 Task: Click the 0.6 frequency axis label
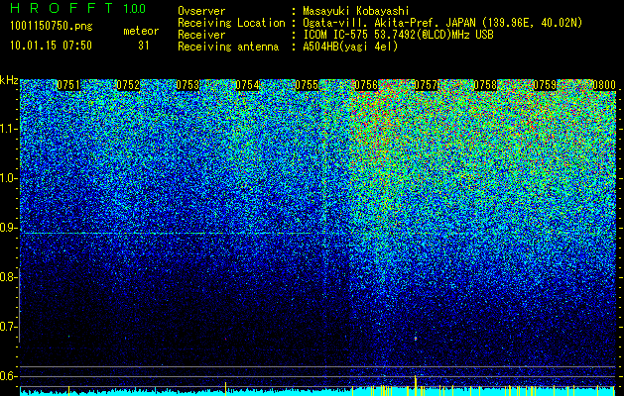[9, 376]
